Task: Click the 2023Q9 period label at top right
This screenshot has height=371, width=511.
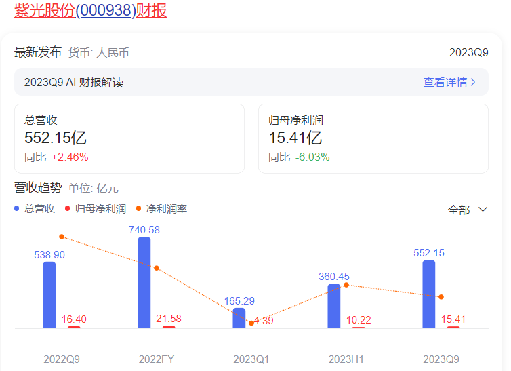Action: [x=468, y=52]
